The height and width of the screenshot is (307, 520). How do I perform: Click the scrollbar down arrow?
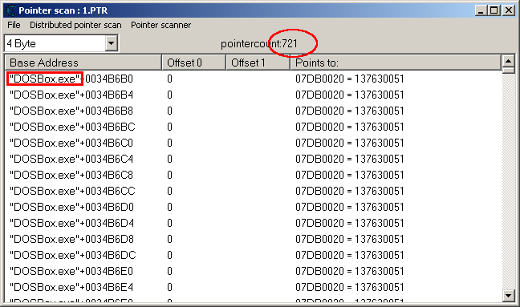point(509,295)
